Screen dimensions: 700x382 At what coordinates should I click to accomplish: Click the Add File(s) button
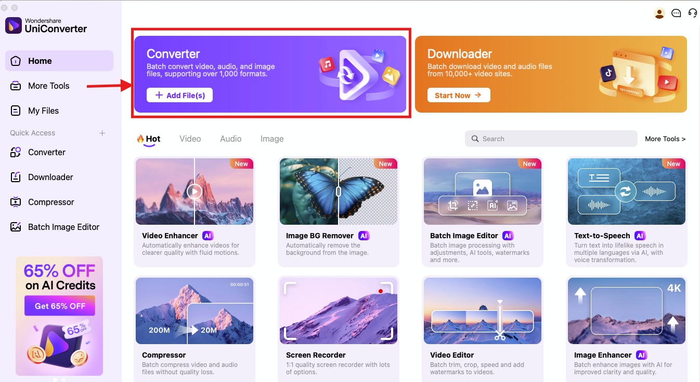[x=179, y=95]
